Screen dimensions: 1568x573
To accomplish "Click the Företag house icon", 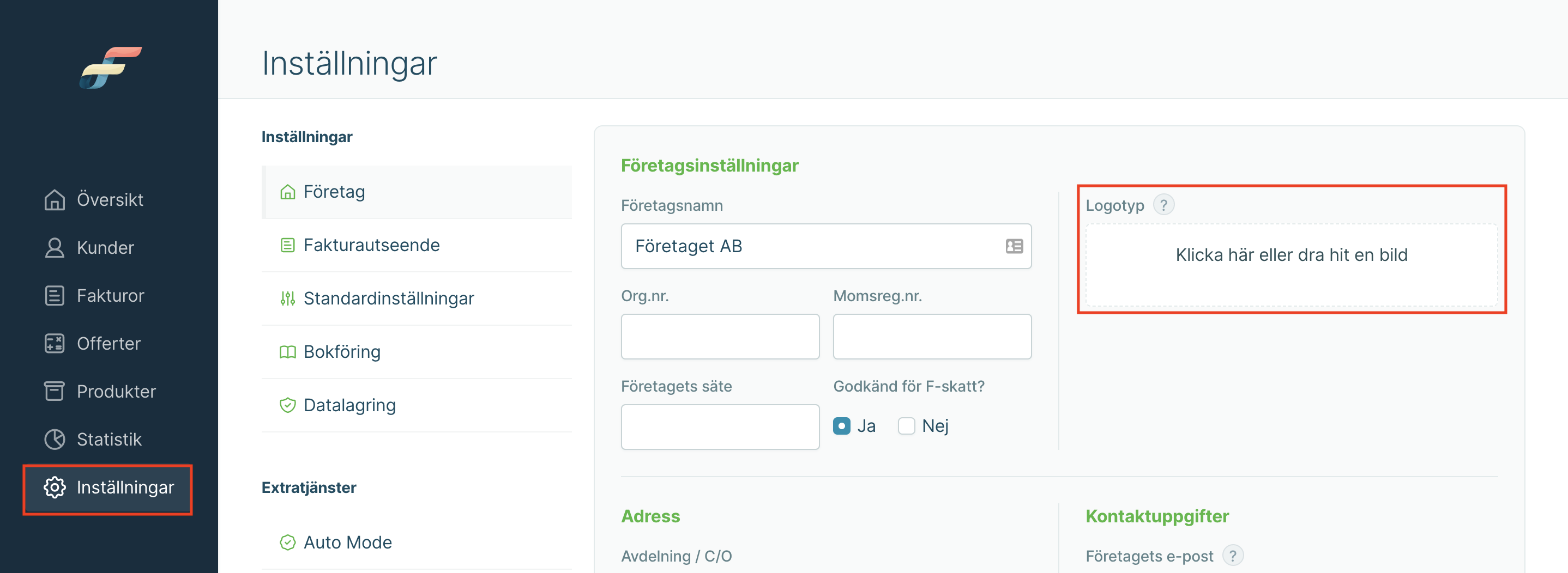I will pyautogui.click(x=287, y=192).
